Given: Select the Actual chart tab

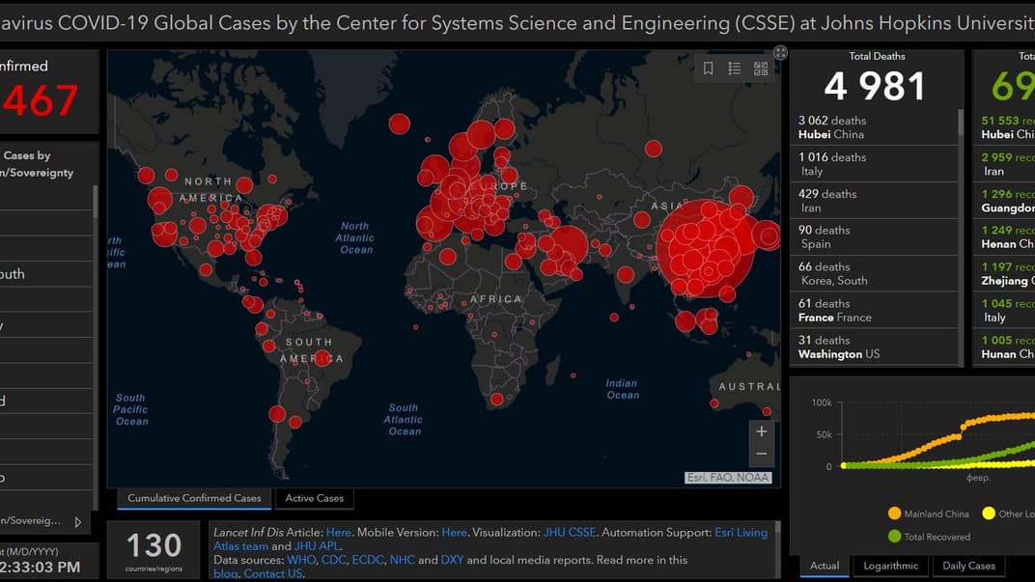Looking at the screenshot, I should 825,566.
